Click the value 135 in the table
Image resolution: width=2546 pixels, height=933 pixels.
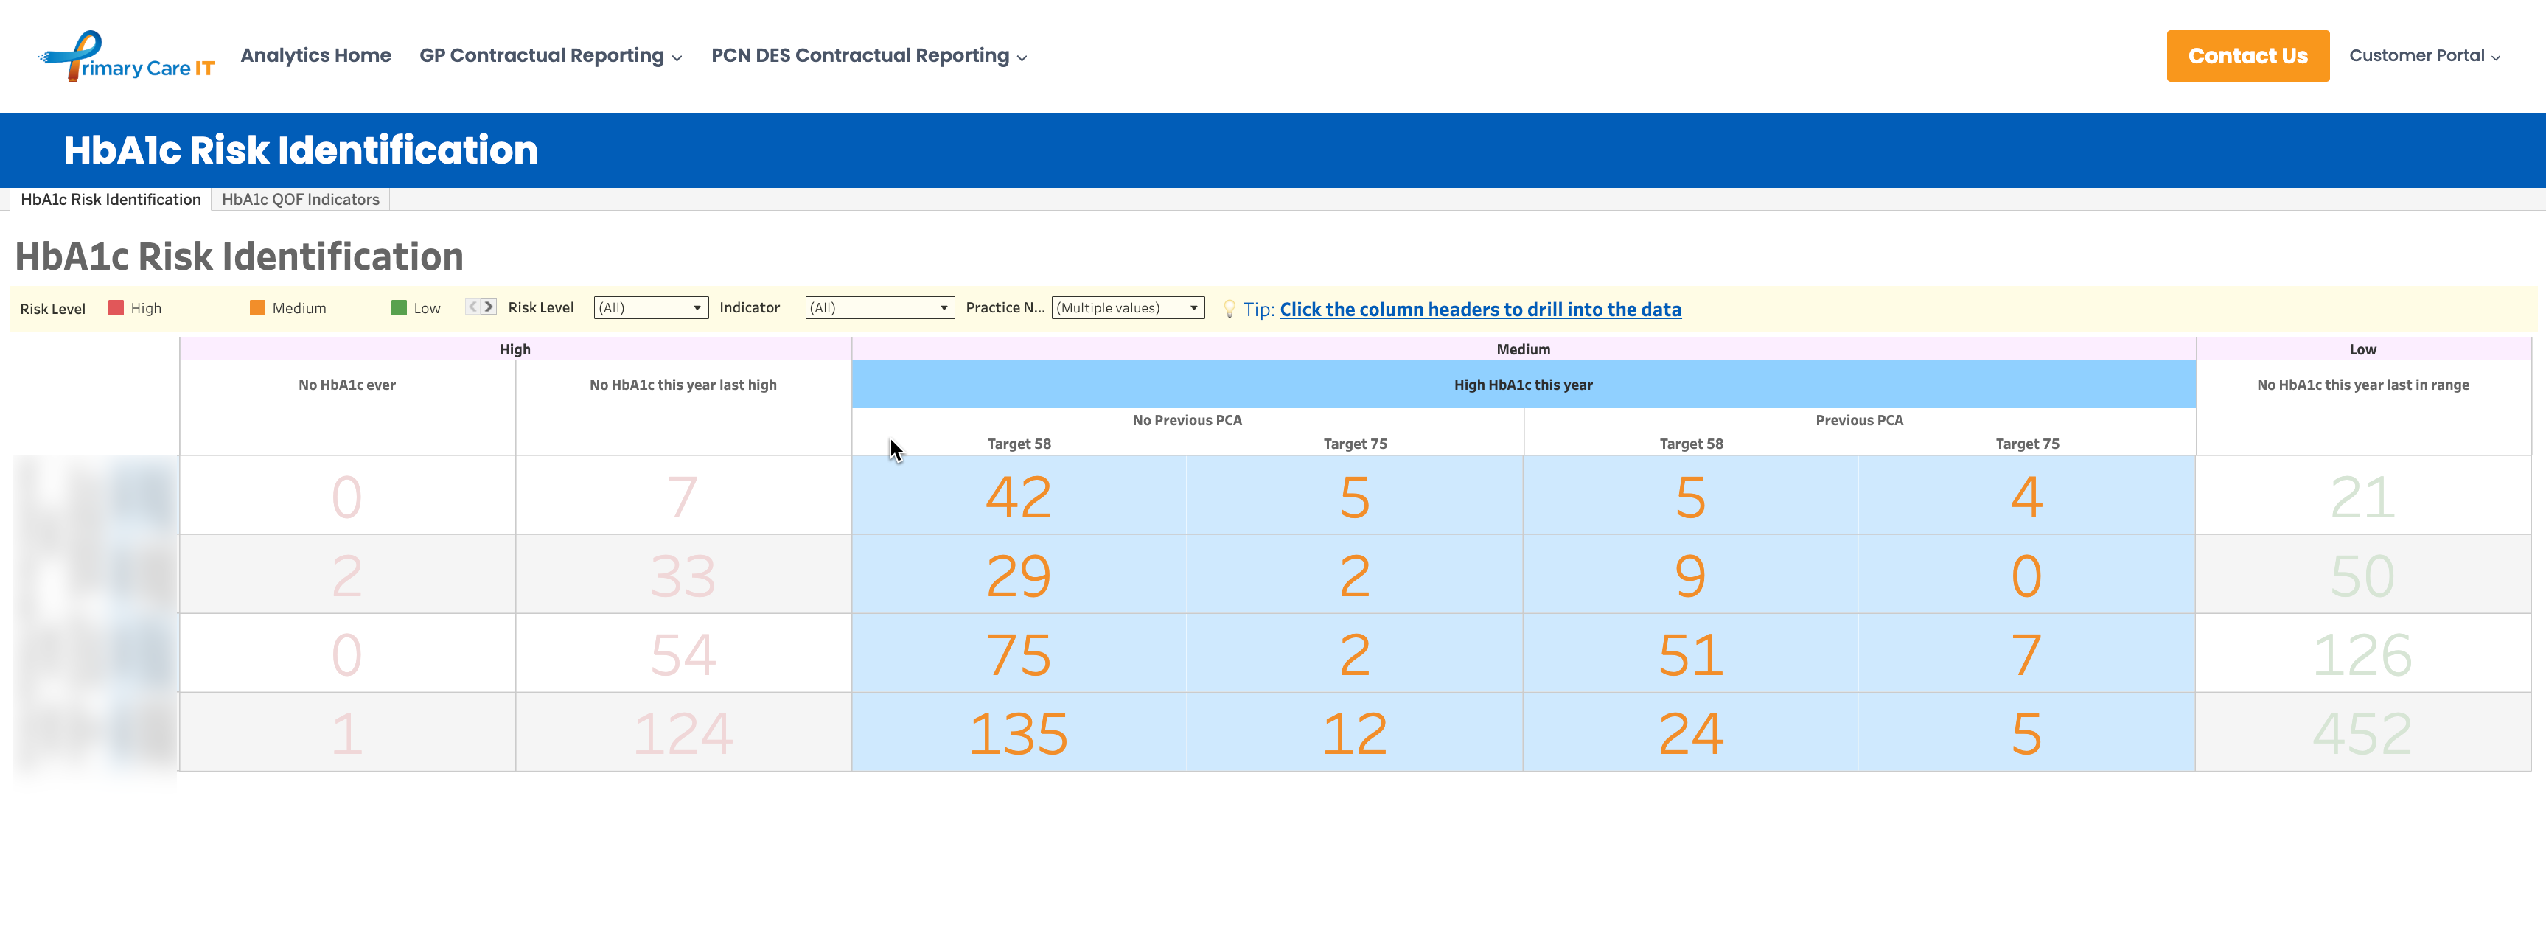tap(1018, 734)
